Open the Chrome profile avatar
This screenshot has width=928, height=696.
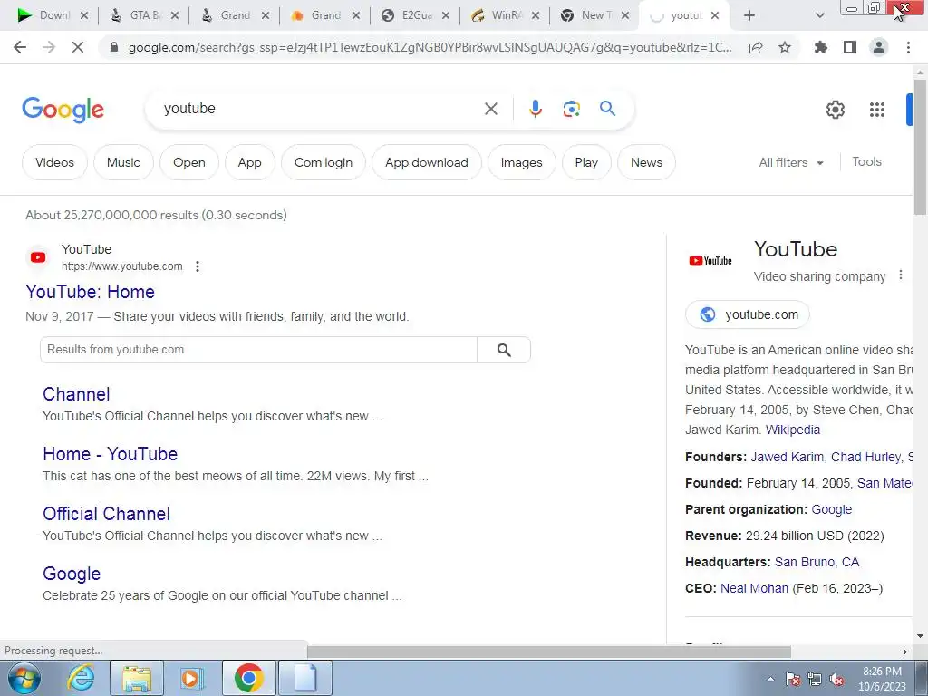[x=879, y=47]
